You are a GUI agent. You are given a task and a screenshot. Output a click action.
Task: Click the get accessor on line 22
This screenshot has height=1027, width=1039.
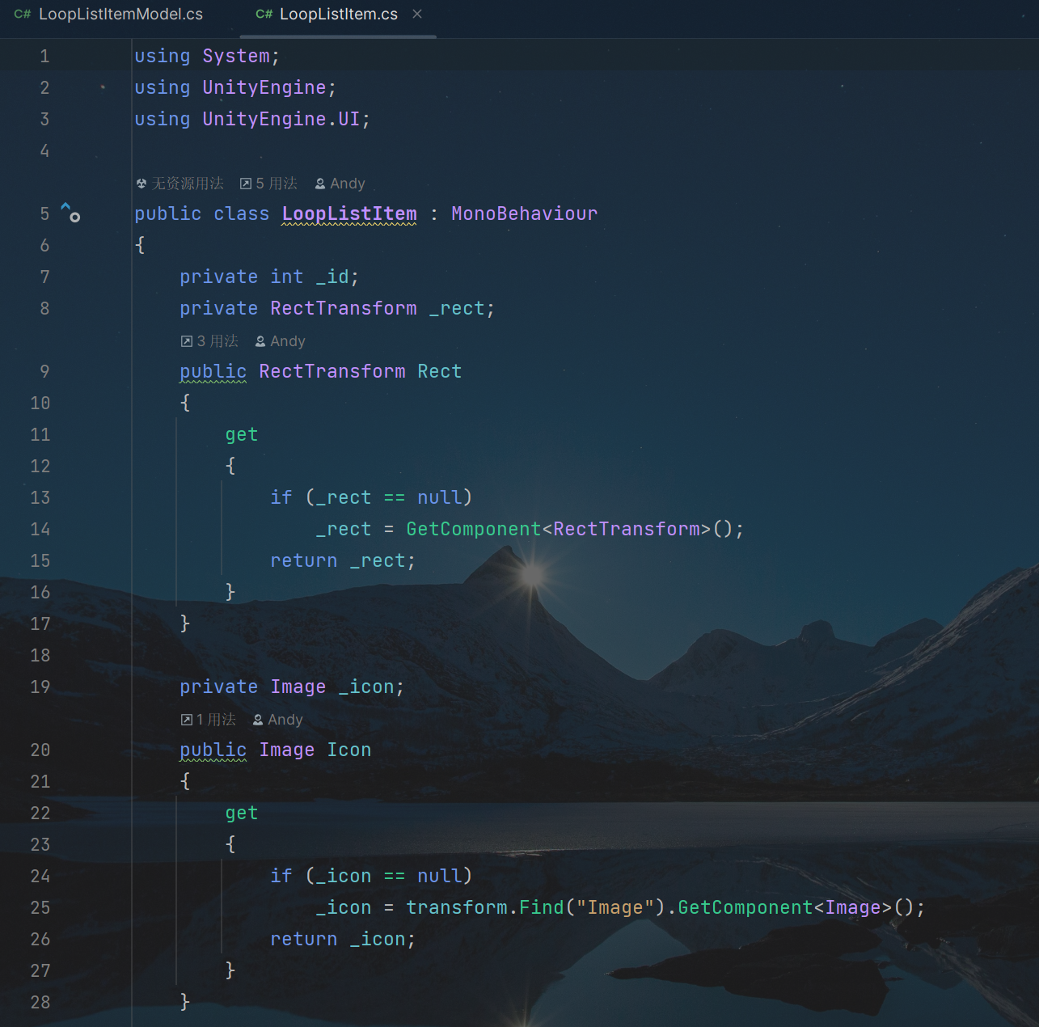tap(242, 813)
